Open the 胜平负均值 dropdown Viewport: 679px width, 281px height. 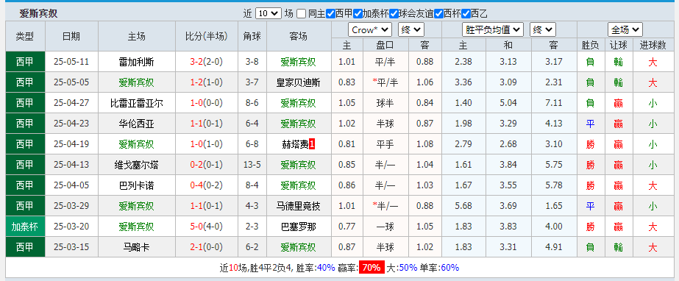coord(493,30)
